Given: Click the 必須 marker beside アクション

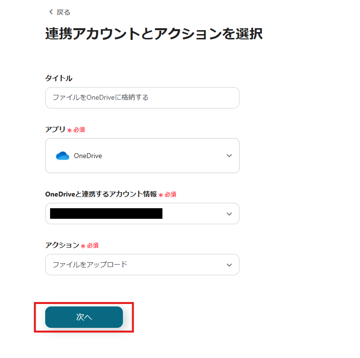Looking at the screenshot, I should click(93, 246).
